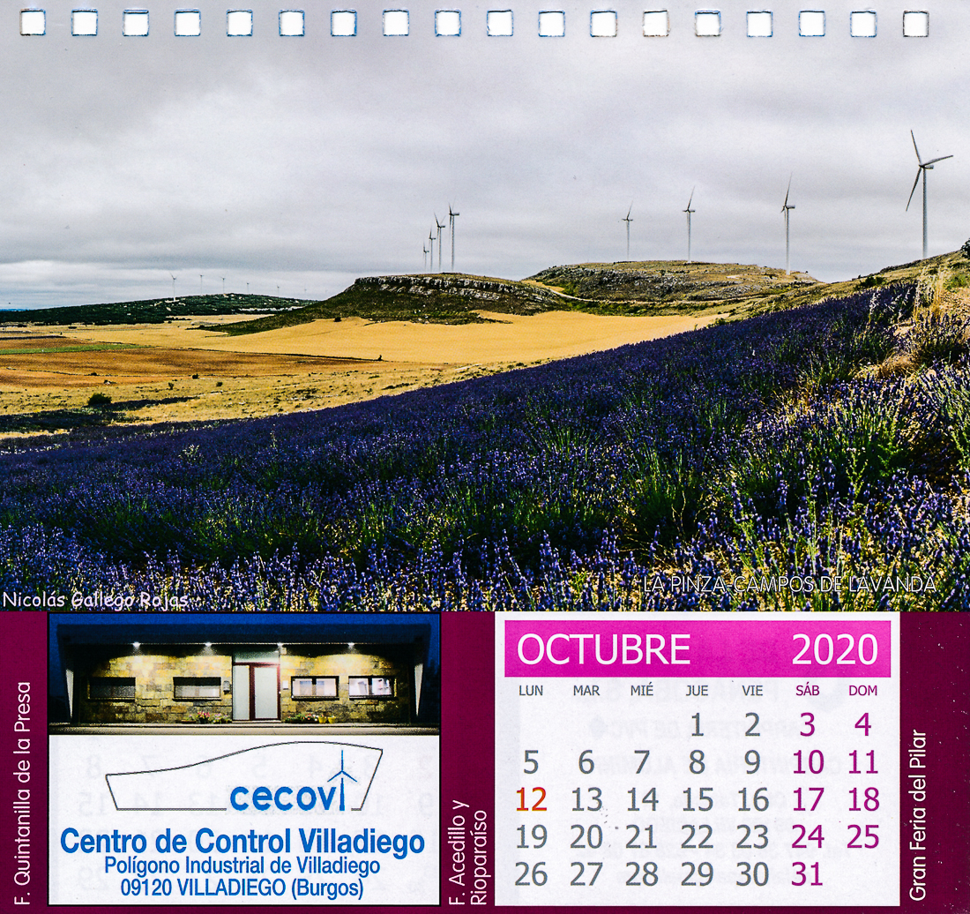Choose Sunday date 25

coord(863,837)
